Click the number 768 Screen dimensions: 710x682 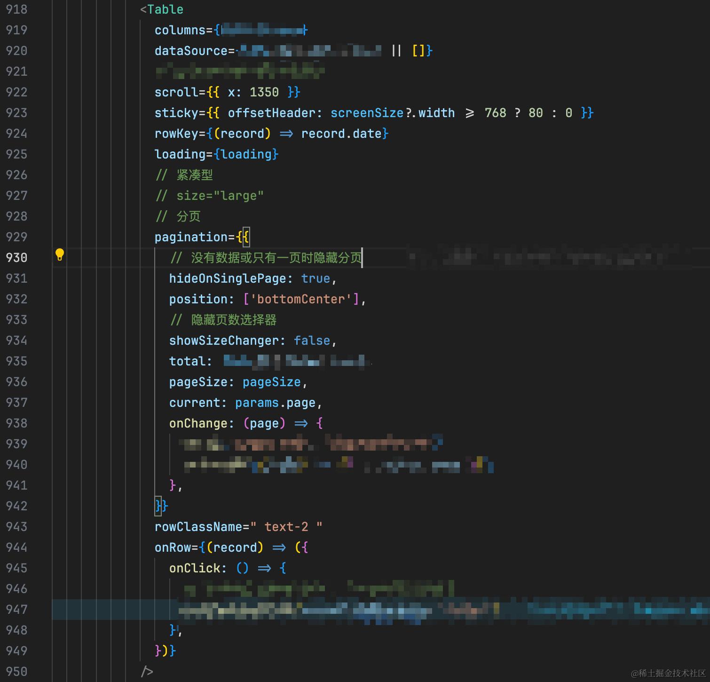pos(496,113)
